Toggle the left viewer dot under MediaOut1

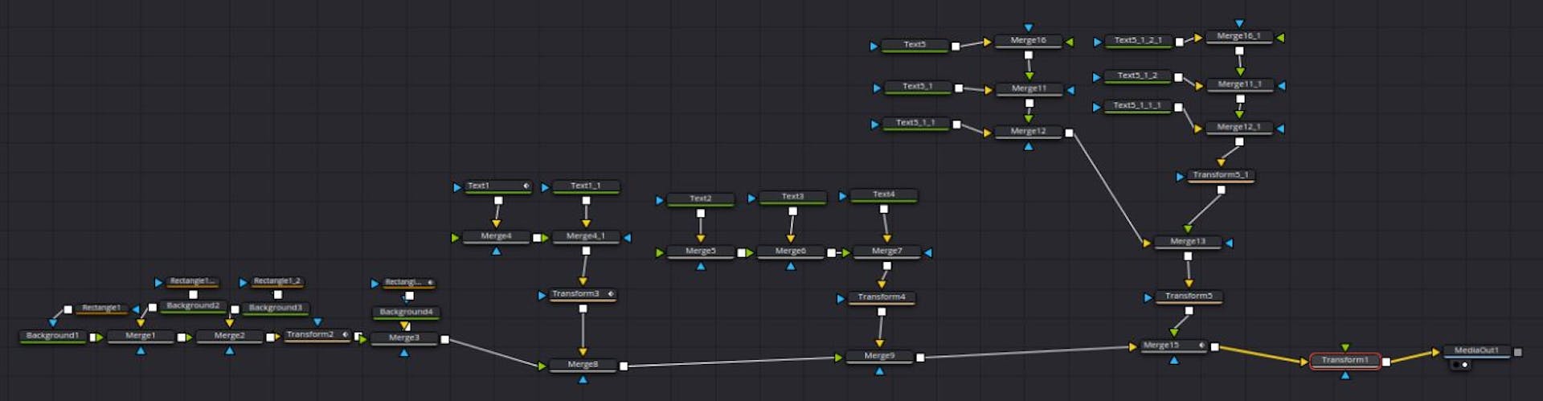pyautogui.click(x=1455, y=365)
